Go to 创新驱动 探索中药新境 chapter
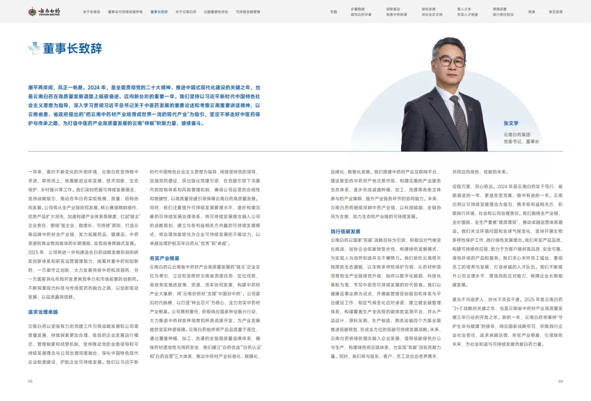This screenshot has height=401, width=591. [x=397, y=11]
